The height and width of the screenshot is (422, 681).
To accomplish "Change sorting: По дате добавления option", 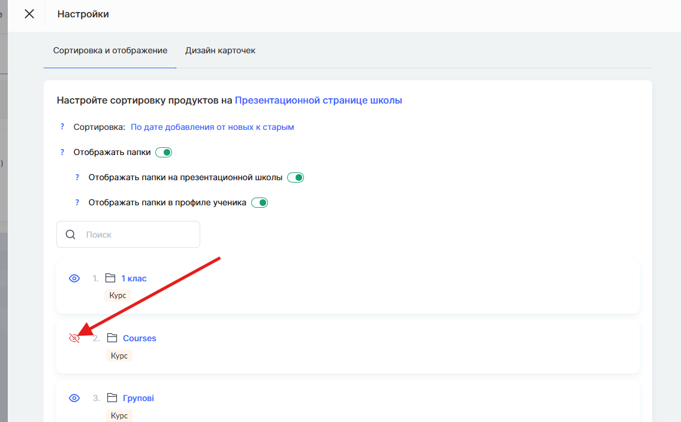I will [x=212, y=127].
